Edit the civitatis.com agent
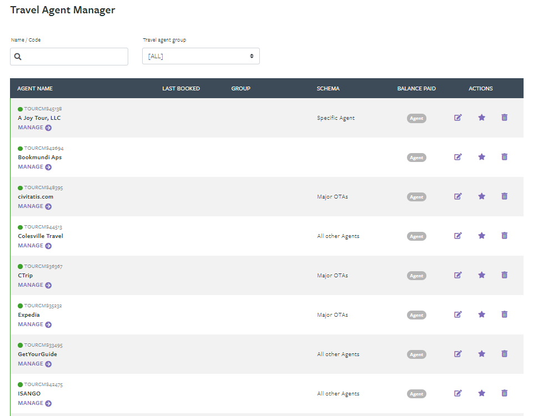Screen dimensions: 543x416 [458, 196]
